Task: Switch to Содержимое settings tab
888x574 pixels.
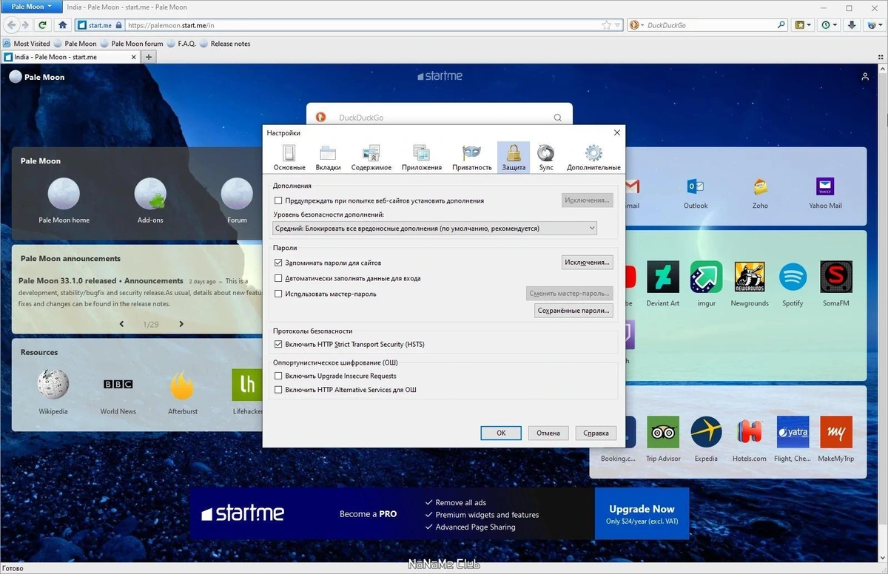Action: click(x=371, y=158)
